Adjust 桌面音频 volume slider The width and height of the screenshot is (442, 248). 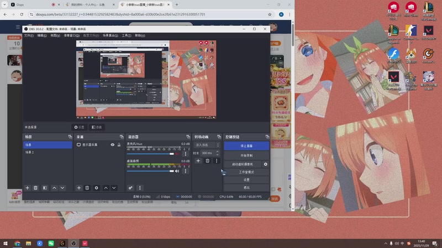click(x=150, y=171)
